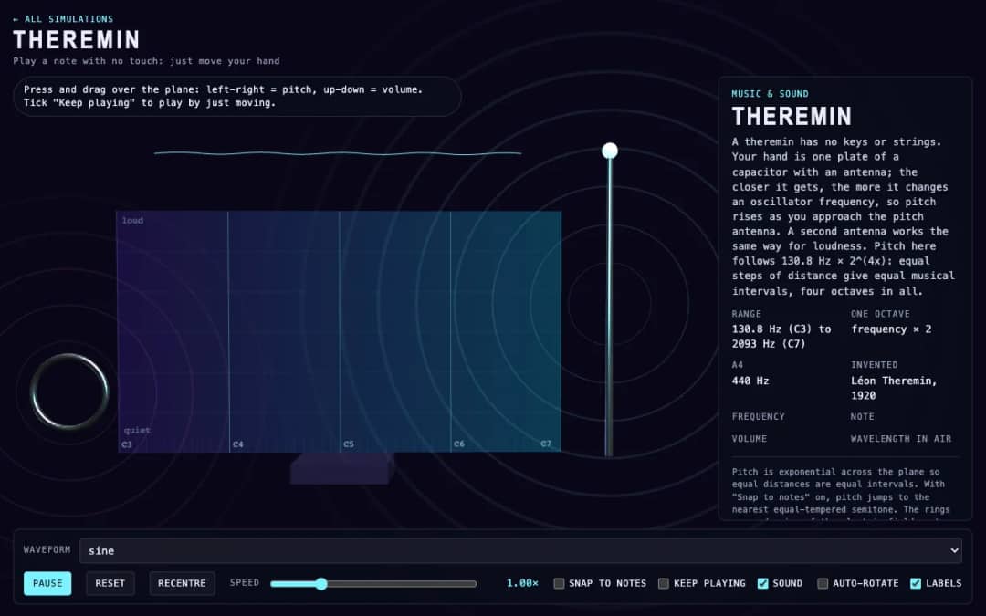Click the 'quiet' label on the plane

pos(137,431)
